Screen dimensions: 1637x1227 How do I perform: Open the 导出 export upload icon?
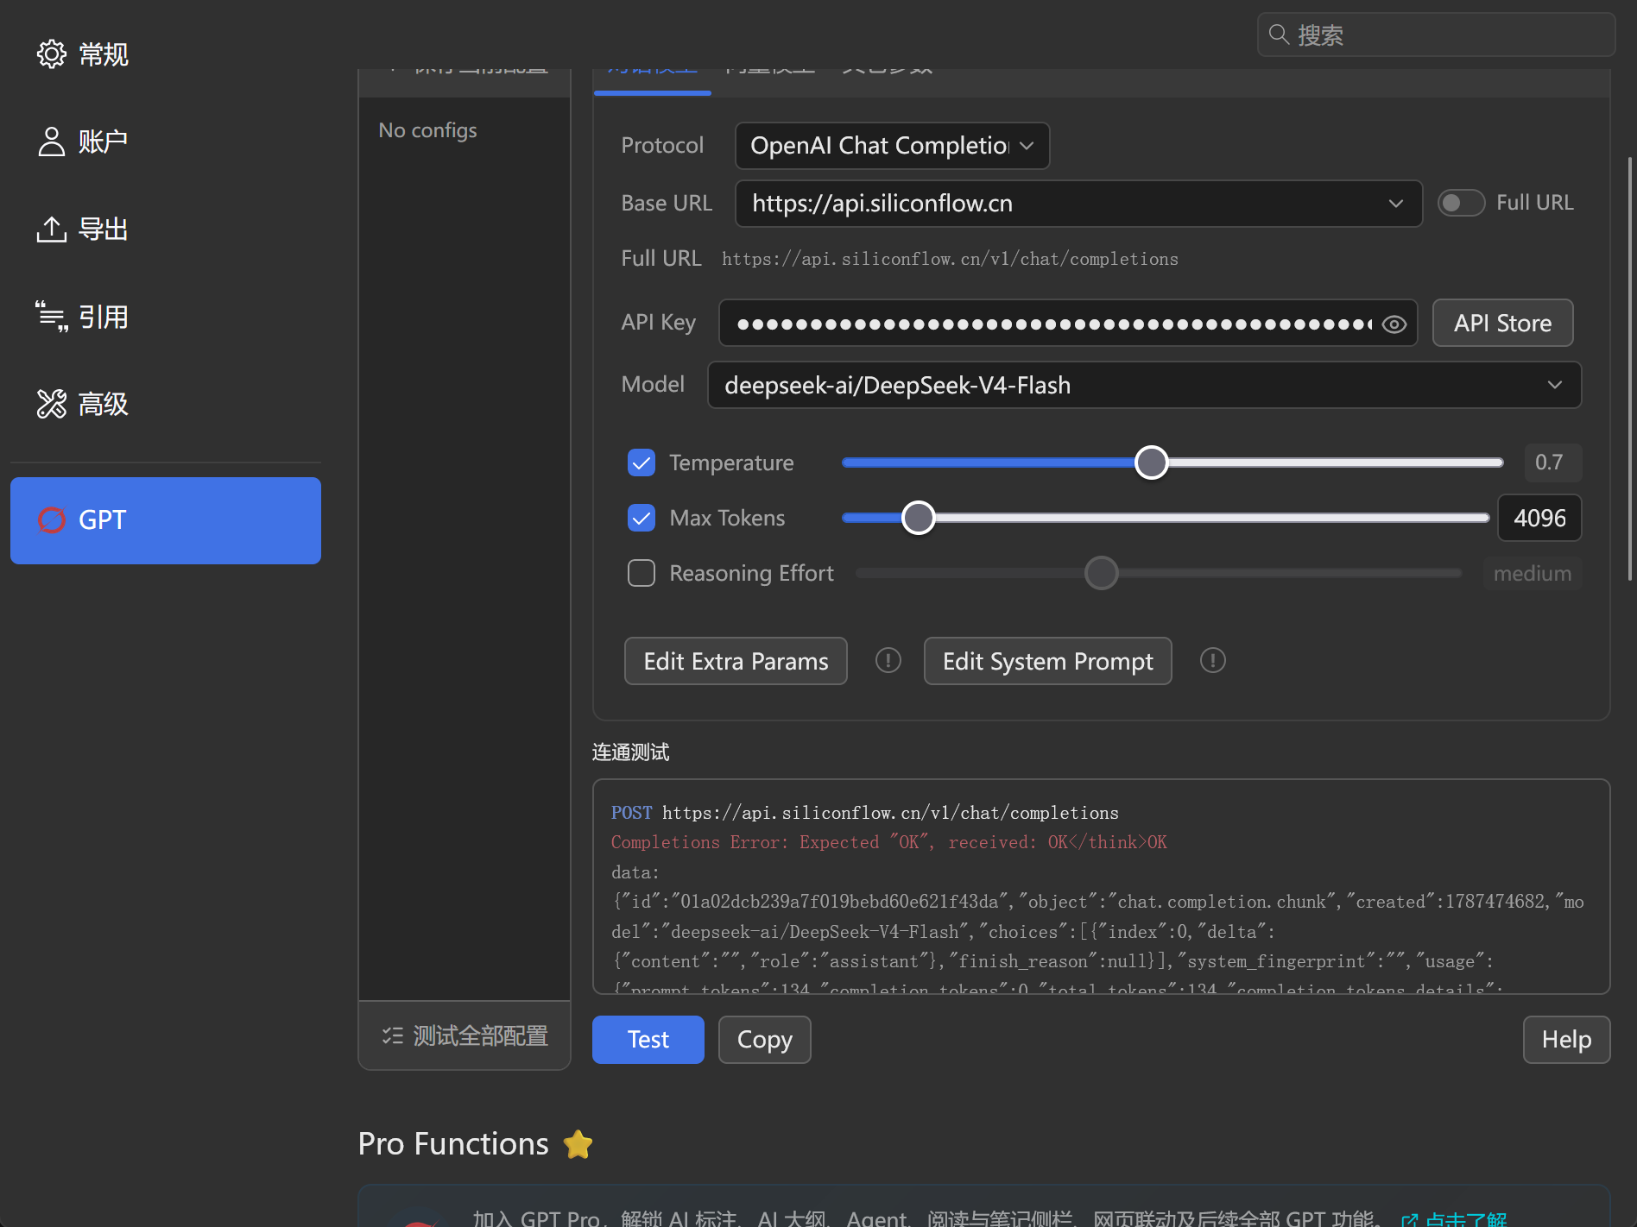point(52,230)
